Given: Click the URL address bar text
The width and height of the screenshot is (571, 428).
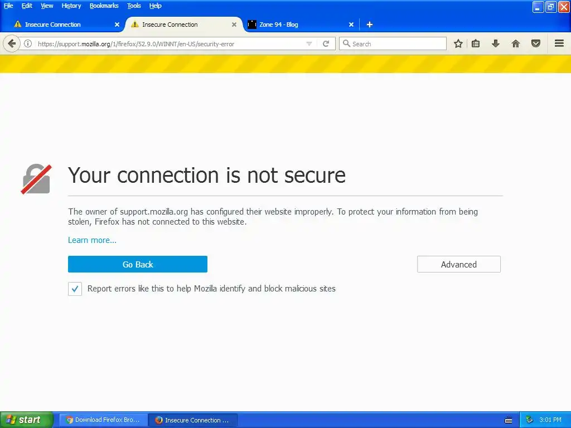Looking at the screenshot, I should coord(136,44).
